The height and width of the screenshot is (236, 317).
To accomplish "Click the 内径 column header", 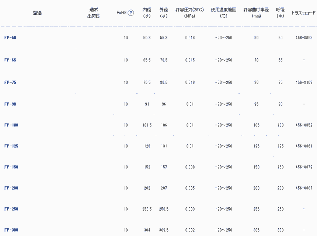I will click(147, 13).
